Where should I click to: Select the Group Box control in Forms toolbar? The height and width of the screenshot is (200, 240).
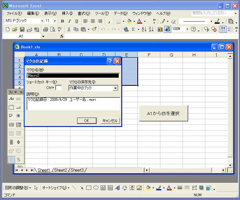coord(11,107)
